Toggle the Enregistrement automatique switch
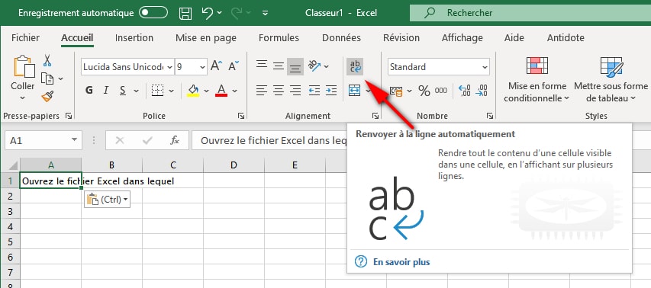This screenshot has width=651, height=288. click(153, 13)
